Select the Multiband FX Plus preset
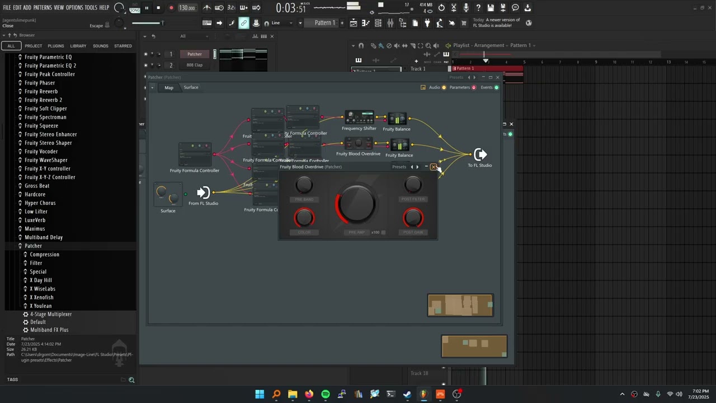This screenshot has width=716, height=403. pos(49,330)
